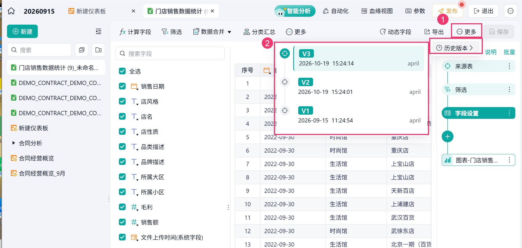Image resolution: width=522 pixels, height=248 pixels.
Task: Toggle the 全选 checkbox
Action: coord(122,71)
